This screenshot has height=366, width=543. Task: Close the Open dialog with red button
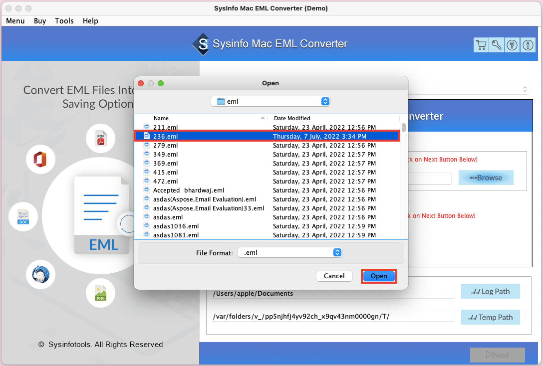point(141,83)
